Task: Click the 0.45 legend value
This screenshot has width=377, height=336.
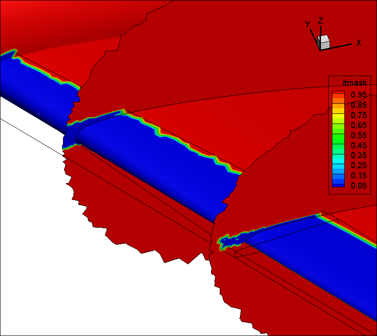Action: 359,145
